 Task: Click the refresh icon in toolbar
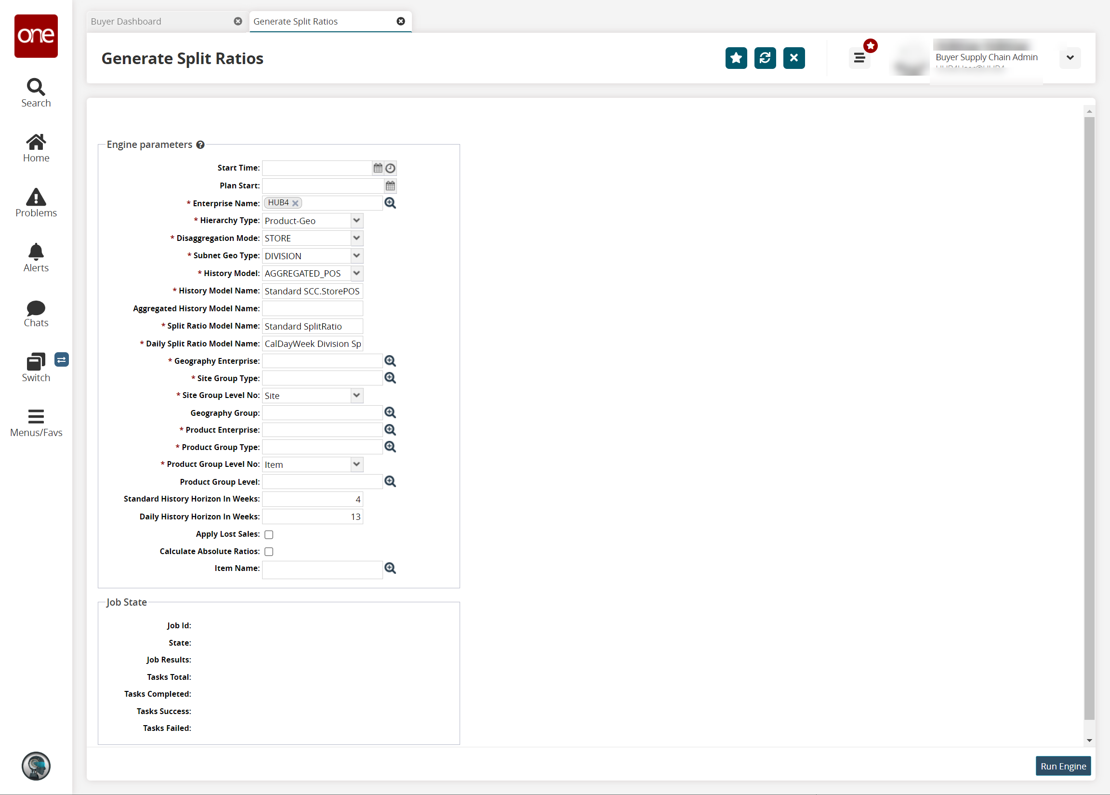point(765,58)
